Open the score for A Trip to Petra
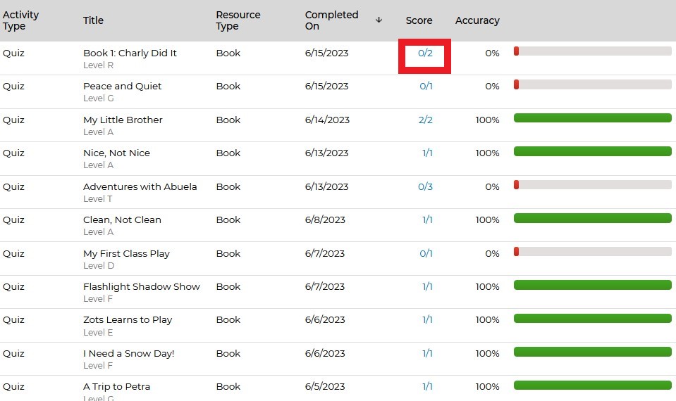The height and width of the screenshot is (401, 676). pos(427,386)
